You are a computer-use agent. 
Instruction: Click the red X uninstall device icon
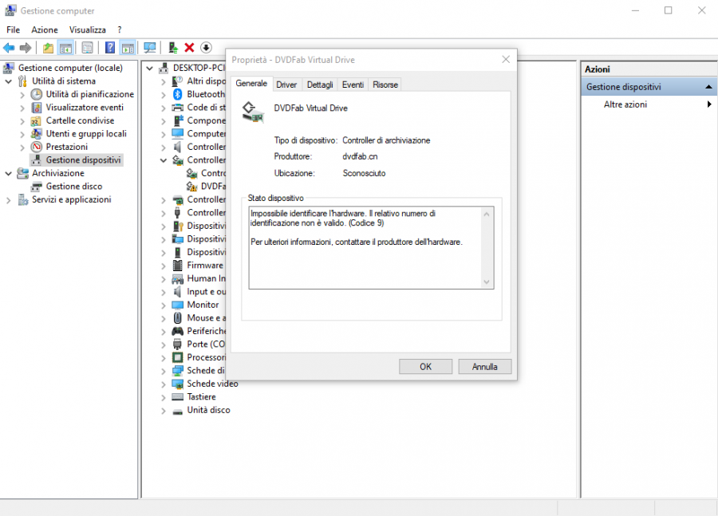189,48
